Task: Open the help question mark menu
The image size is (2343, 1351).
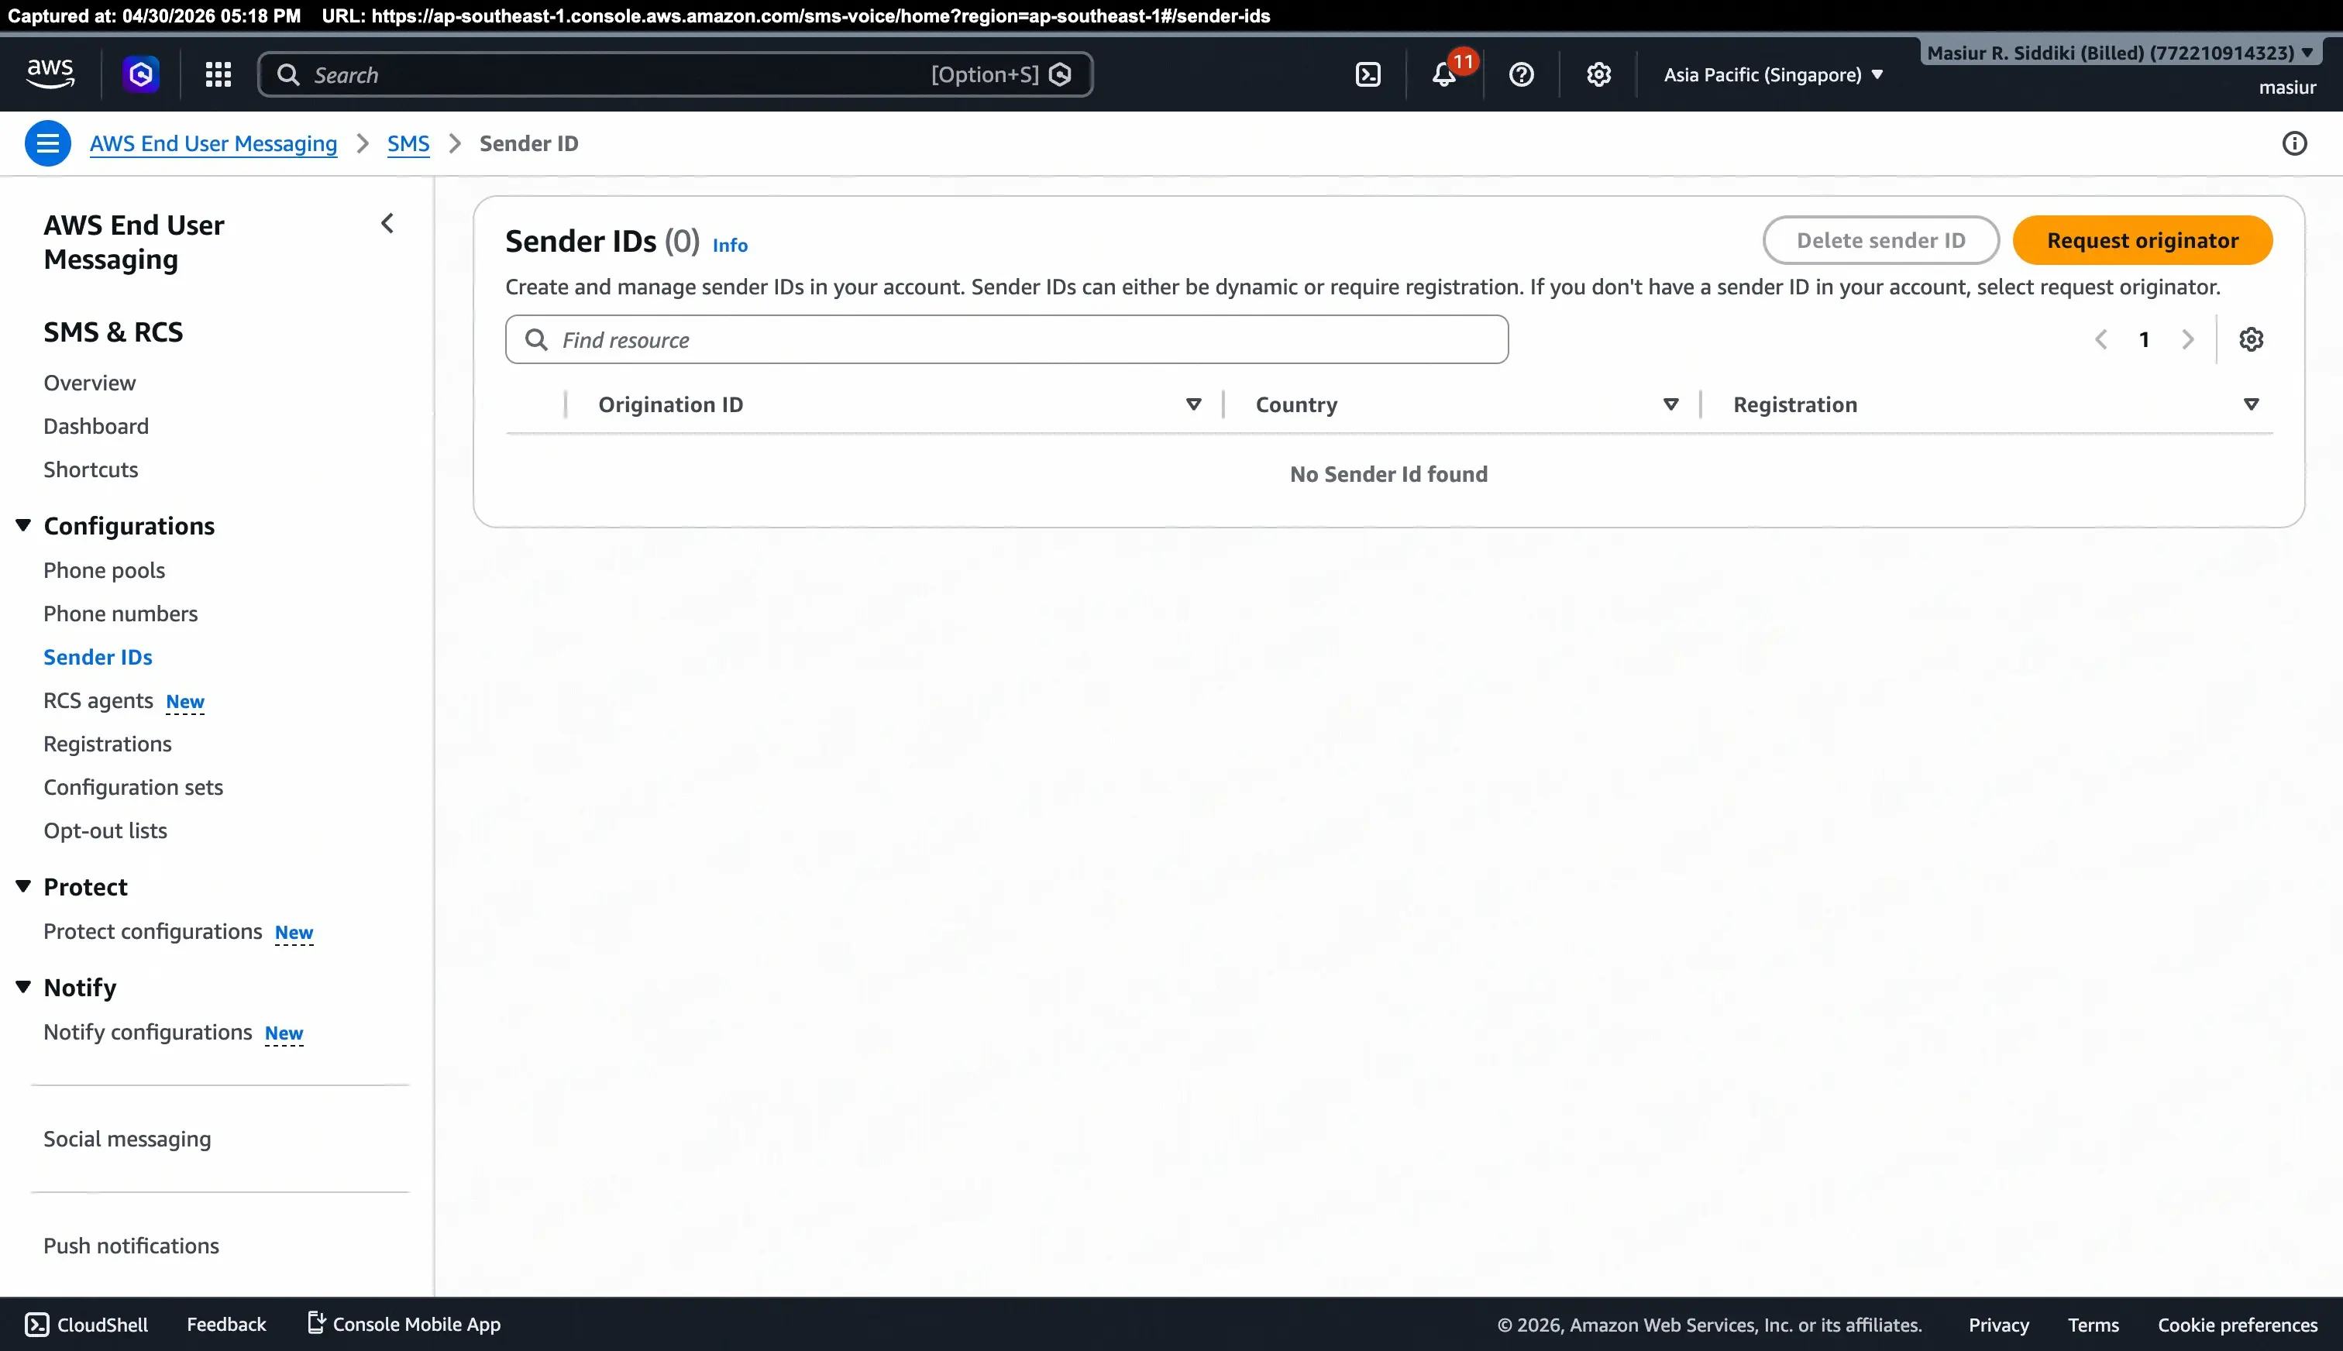Action: tap(1522, 74)
